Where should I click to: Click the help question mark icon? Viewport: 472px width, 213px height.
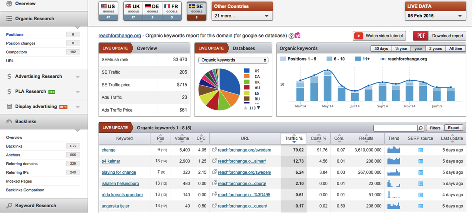tap(291, 36)
